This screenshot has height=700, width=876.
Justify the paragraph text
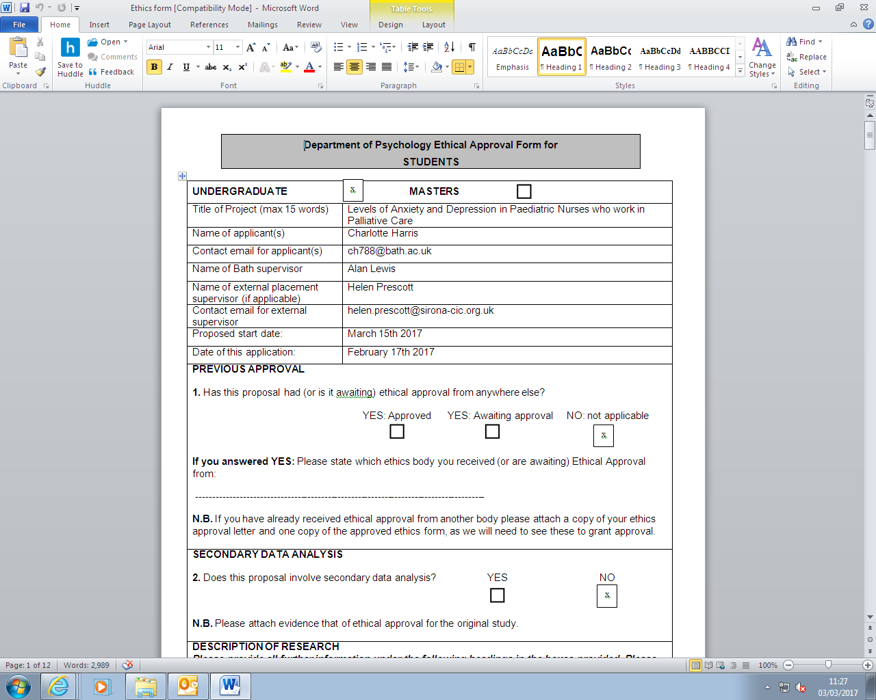point(387,67)
